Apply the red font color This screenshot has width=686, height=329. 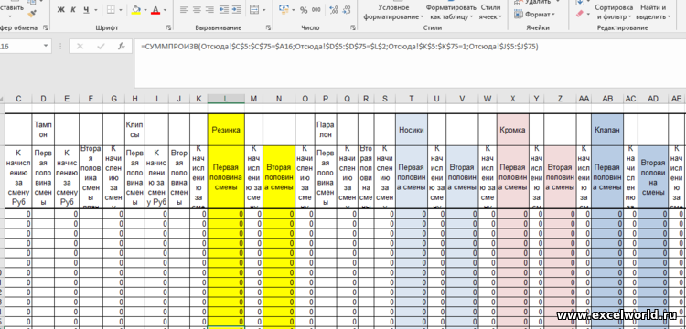[155, 10]
